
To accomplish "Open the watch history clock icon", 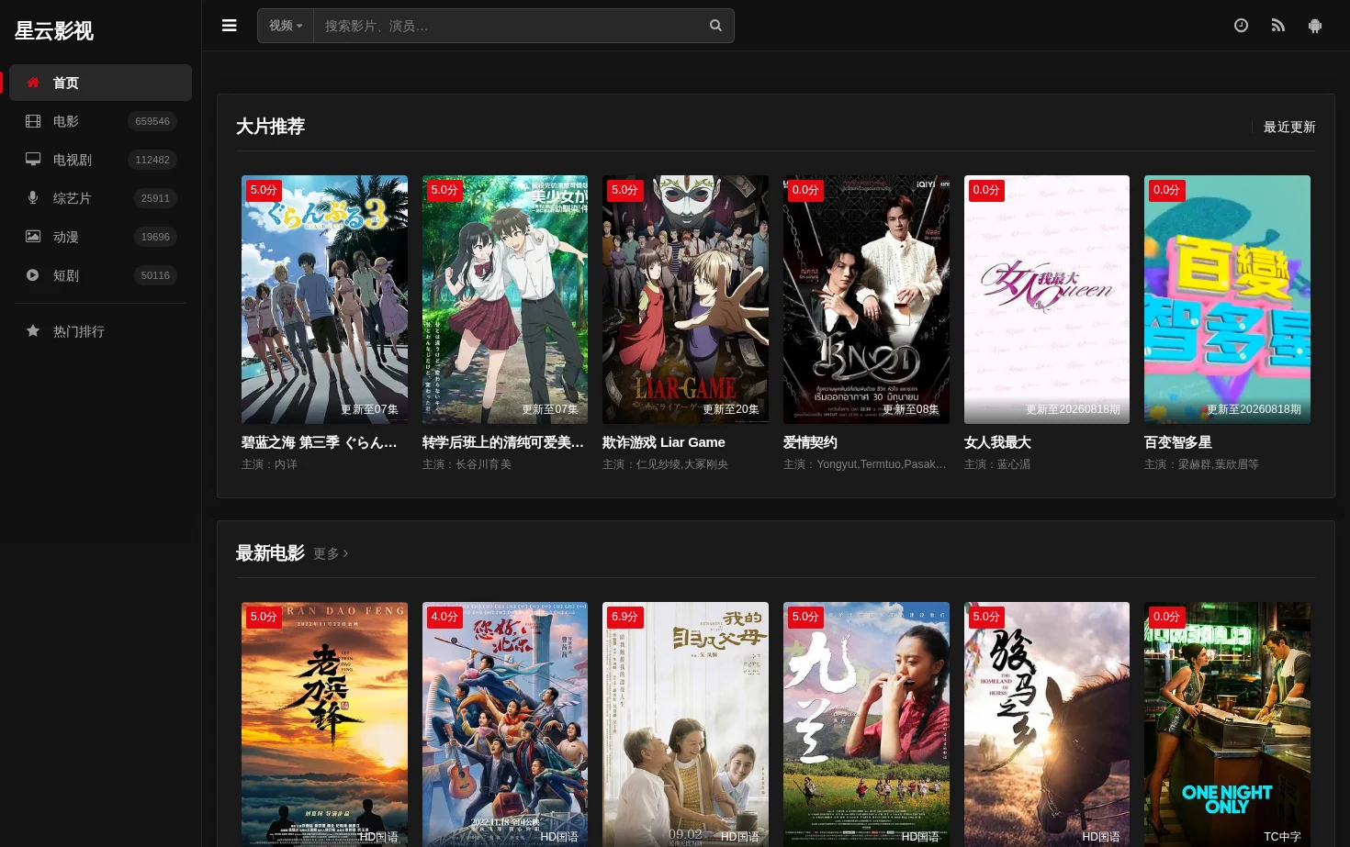I will click(1241, 26).
